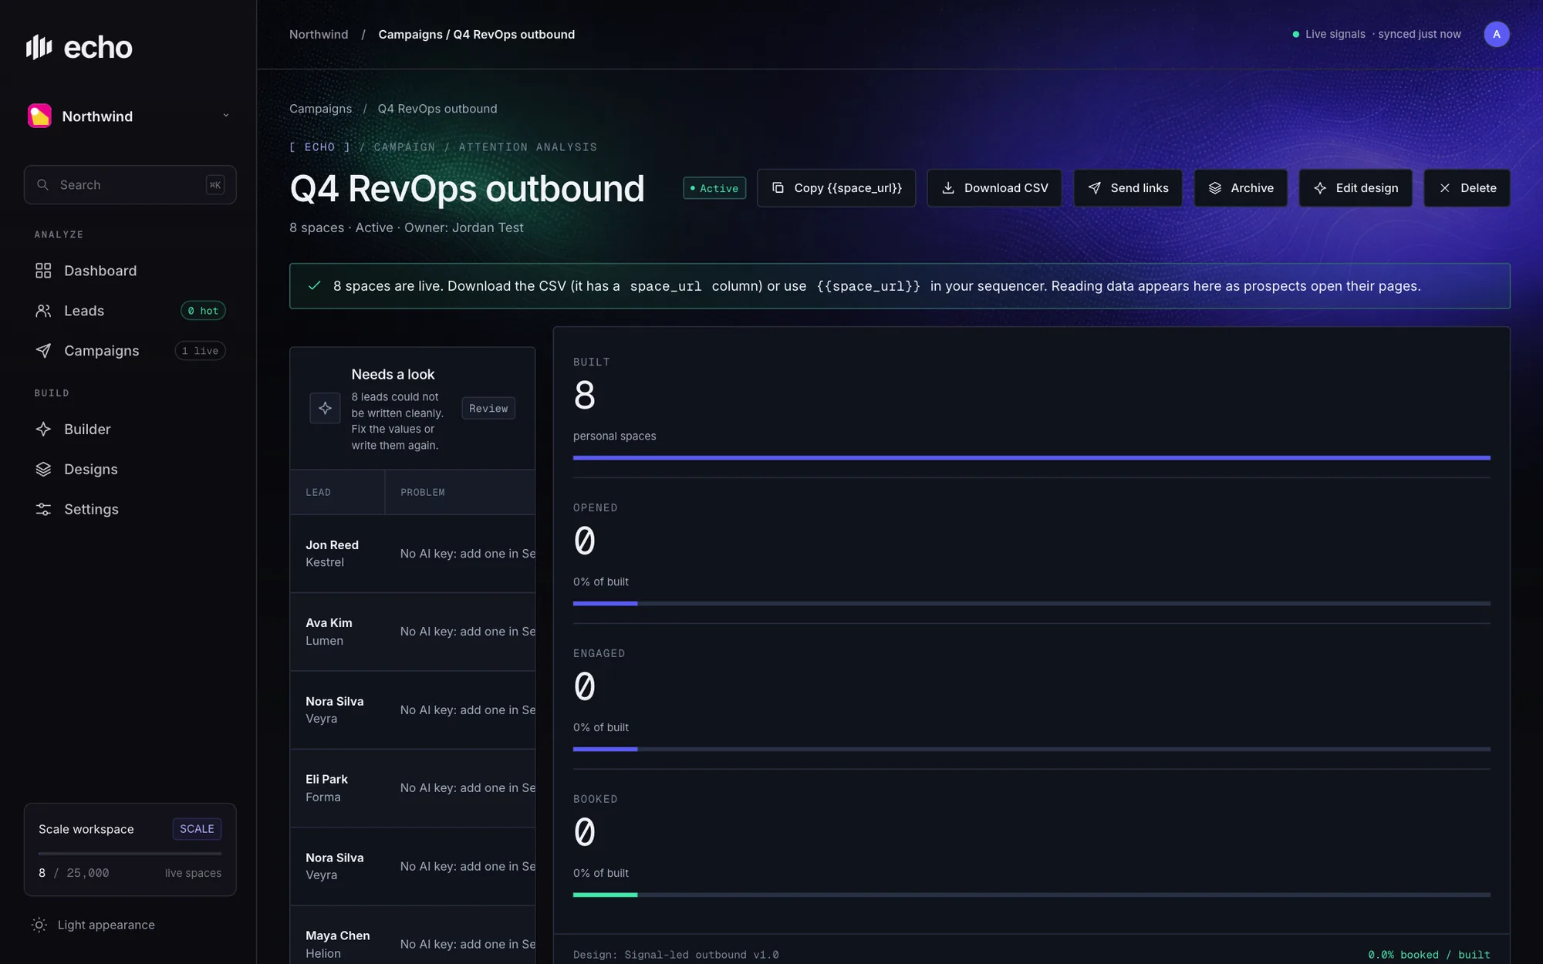Screen dimensions: 1543x964
Task: Go to Northwind in top breadcrumb
Action: [x=319, y=35]
